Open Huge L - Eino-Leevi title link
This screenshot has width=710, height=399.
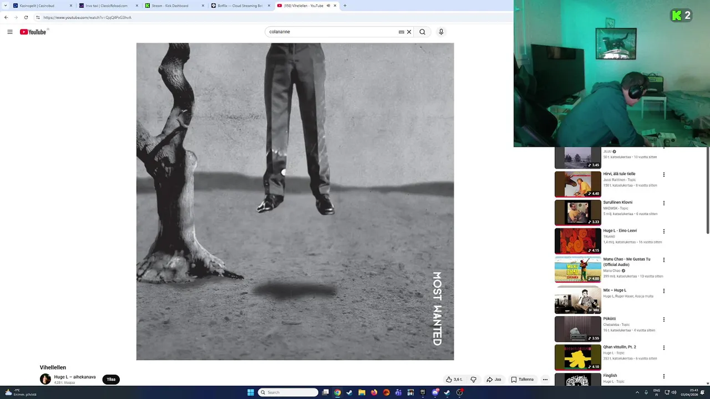pos(620,231)
